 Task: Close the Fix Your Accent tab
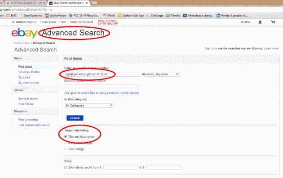coord(44,3)
